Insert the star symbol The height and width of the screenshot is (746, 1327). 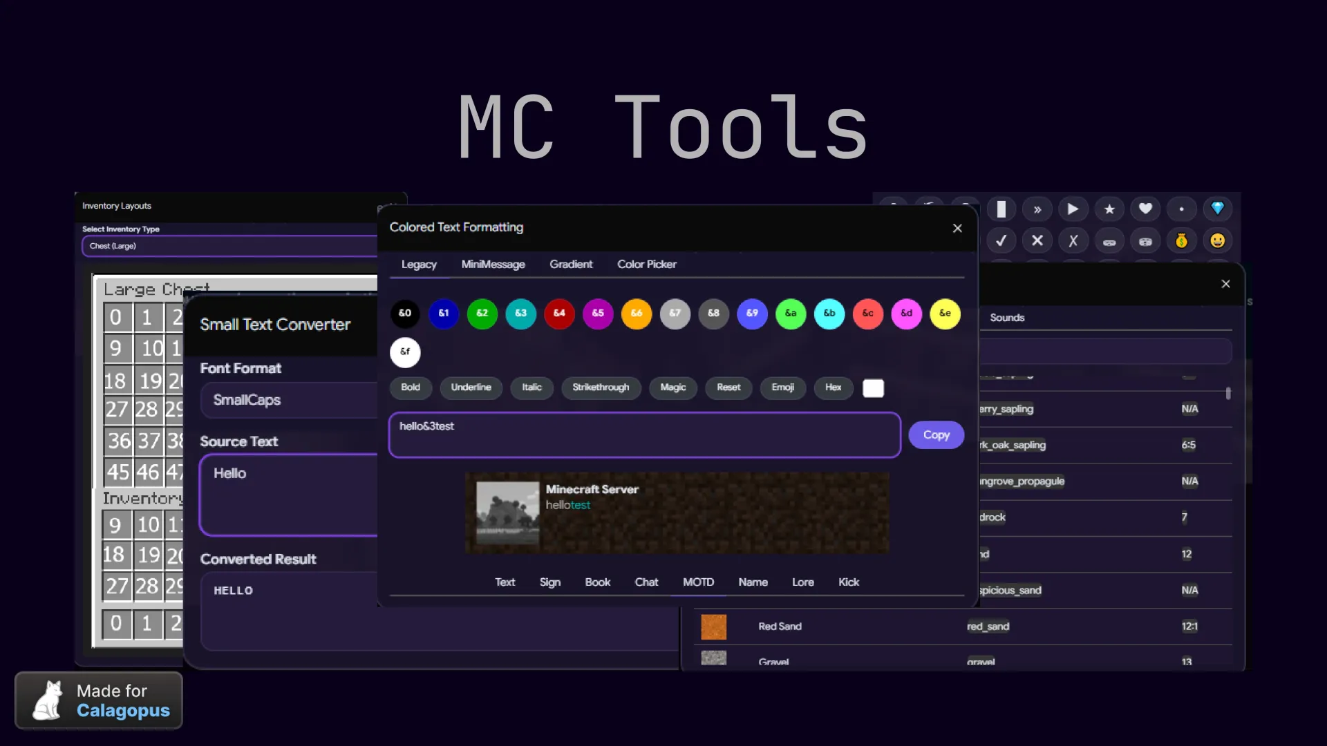(x=1109, y=209)
